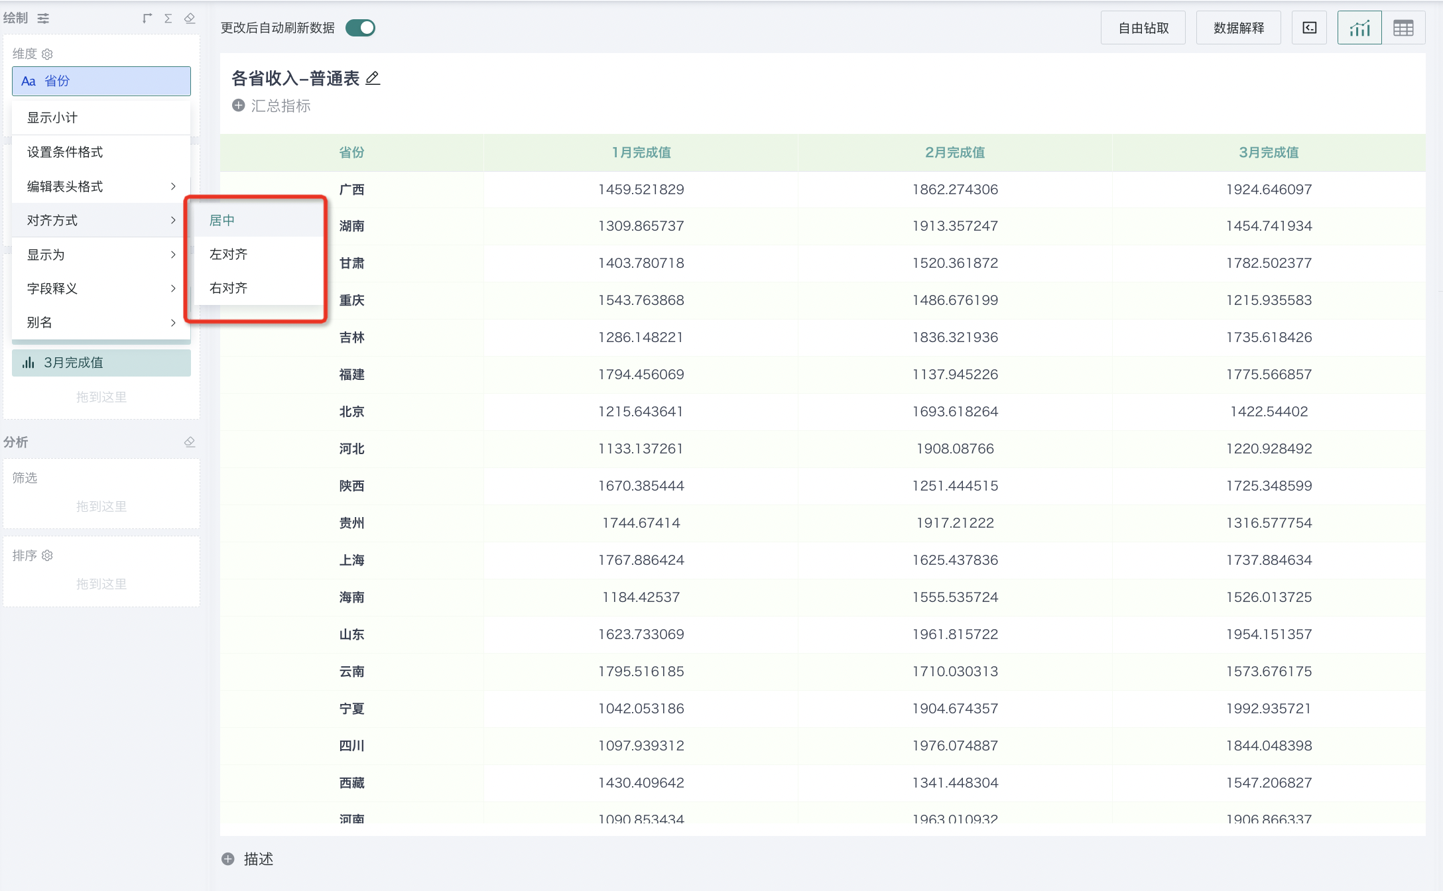This screenshot has height=891, width=1443.
Task: Choose 右对齐 from alignment submenu
Action: click(229, 288)
